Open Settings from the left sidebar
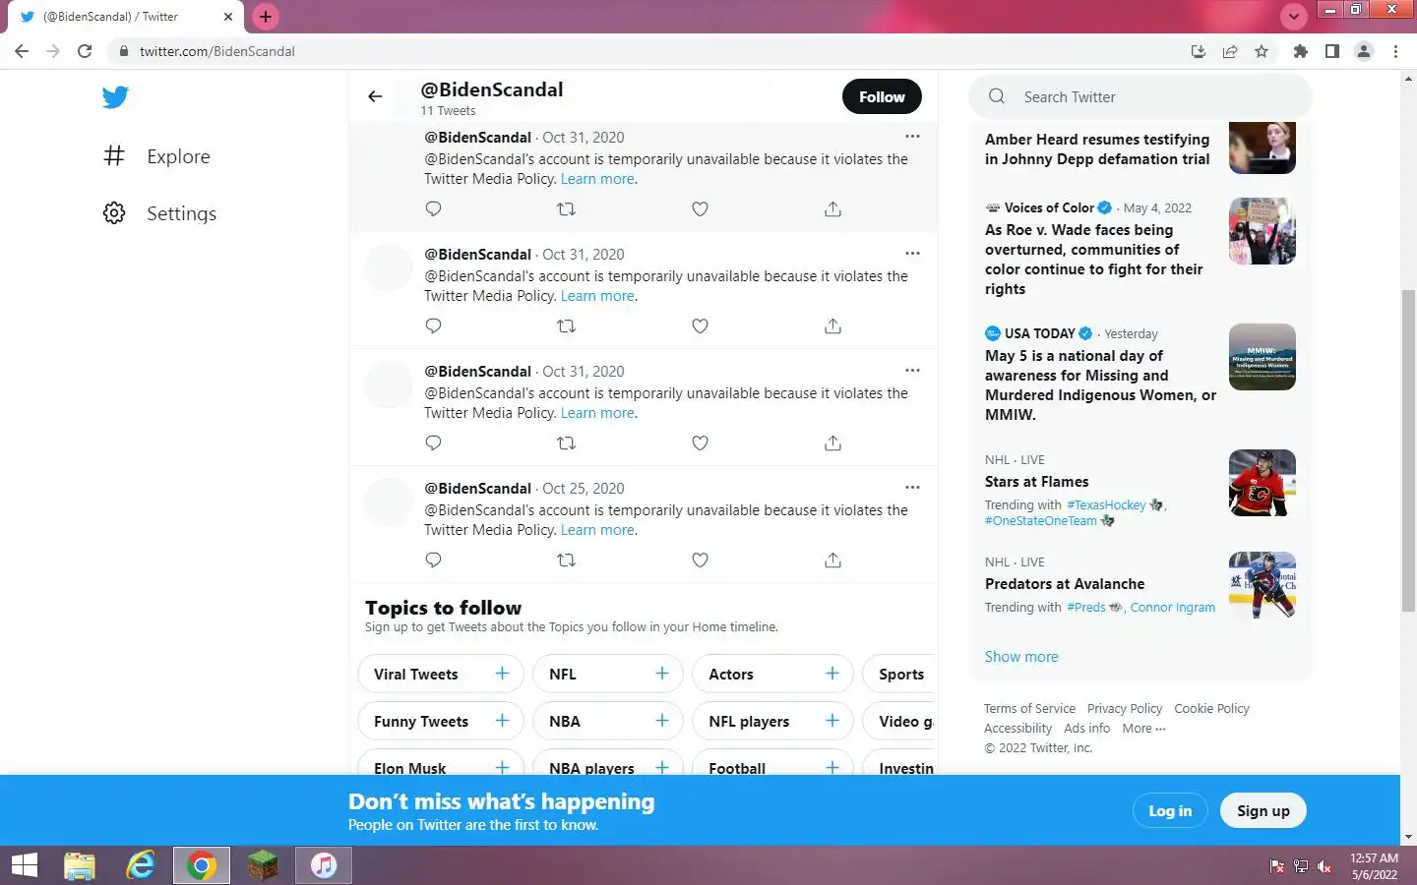1417x885 pixels. [159, 213]
